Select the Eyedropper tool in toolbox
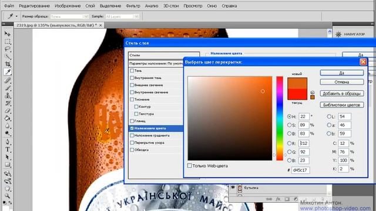Viewport: 376px width, 211px height. [8, 72]
